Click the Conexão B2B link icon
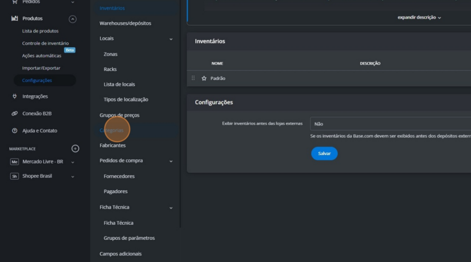This screenshot has height=262, width=471. click(x=14, y=114)
